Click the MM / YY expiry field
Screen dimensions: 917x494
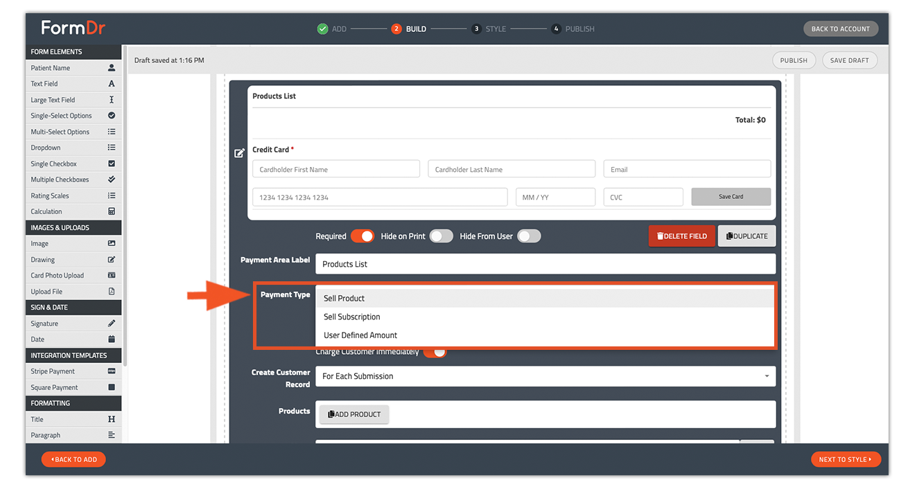pyautogui.click(x=555, y=197)
